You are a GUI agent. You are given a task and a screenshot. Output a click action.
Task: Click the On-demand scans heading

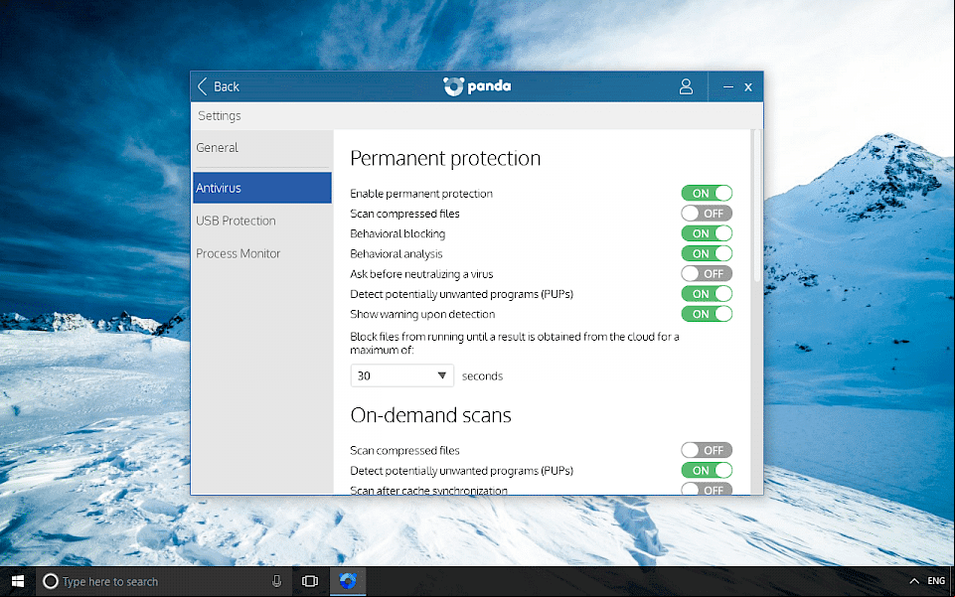tap(430, 415)
